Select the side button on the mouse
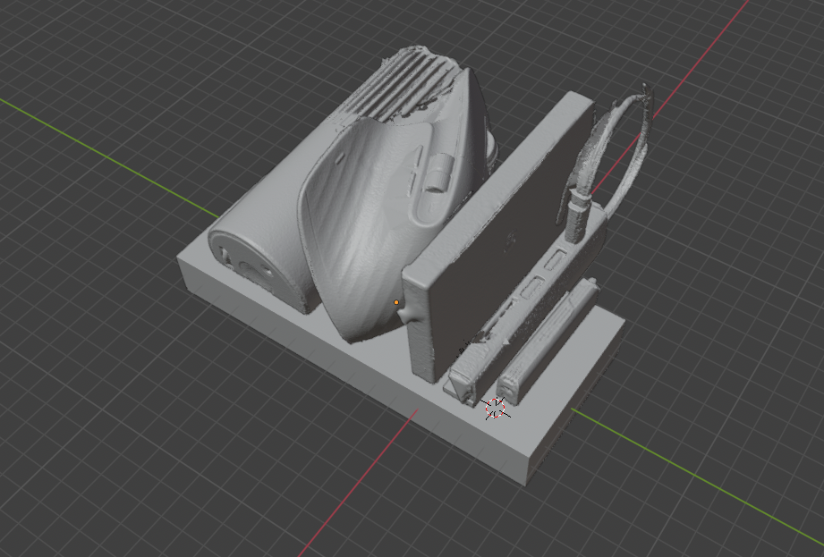 (x=439, y=170)
